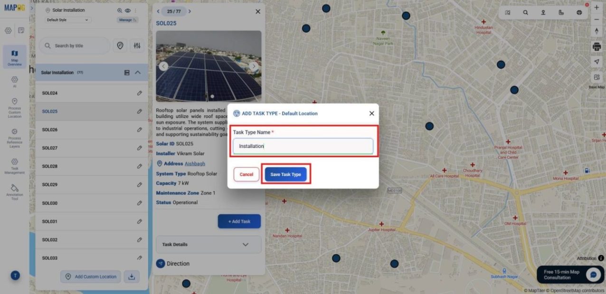Open the filter options beside search bar
Screen dimensions: 606x294
(x=137, y=46)
